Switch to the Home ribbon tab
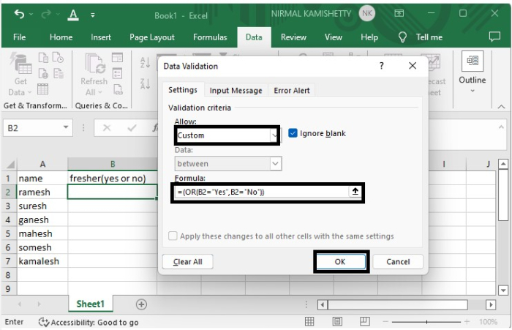The image size is (512, 330). point(61,37)
